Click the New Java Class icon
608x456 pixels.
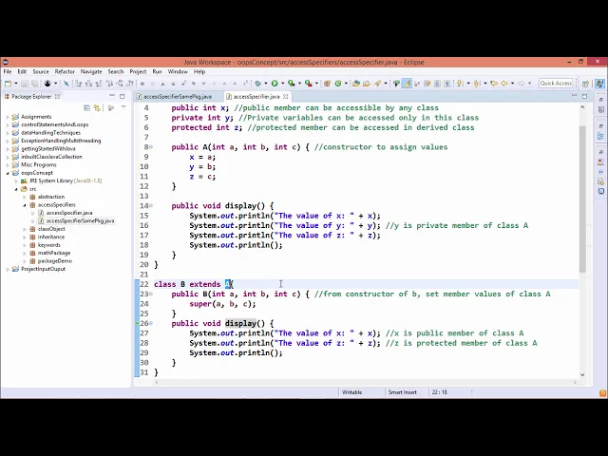[338, 84]
